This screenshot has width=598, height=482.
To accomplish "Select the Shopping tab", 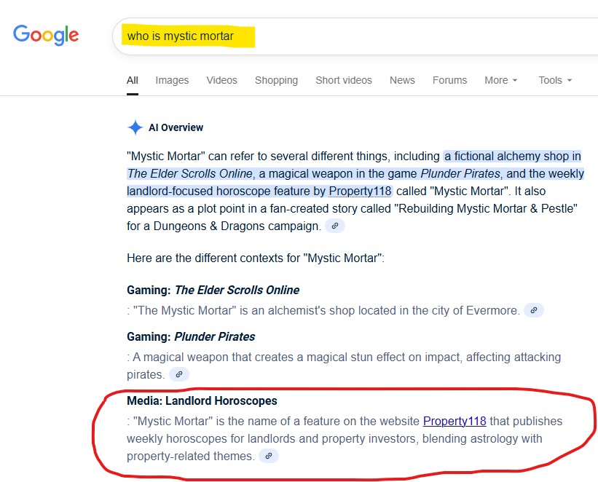I will pos(276,80).
